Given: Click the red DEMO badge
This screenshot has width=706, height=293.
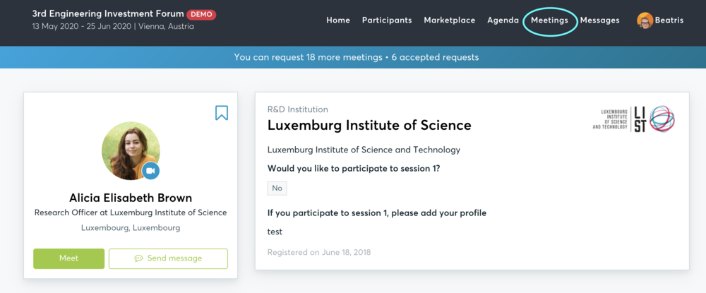Looking at the screenshot, I should [201, 14].
